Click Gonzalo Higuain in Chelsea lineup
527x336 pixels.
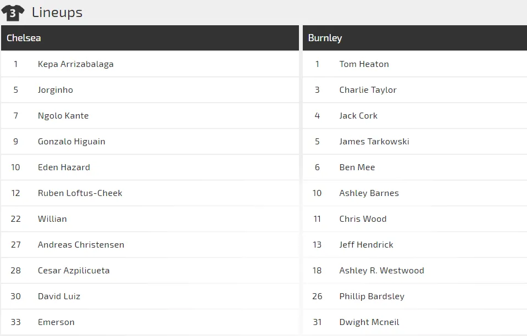click(x=71, y=142)
